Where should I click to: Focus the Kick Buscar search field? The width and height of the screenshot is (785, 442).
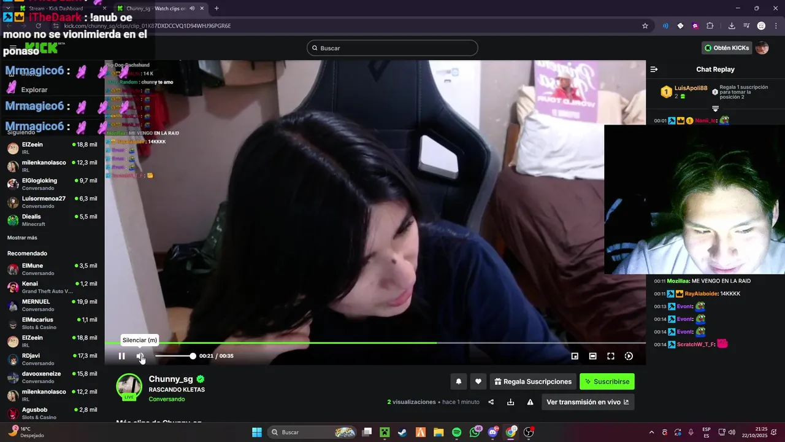point(392,48)
